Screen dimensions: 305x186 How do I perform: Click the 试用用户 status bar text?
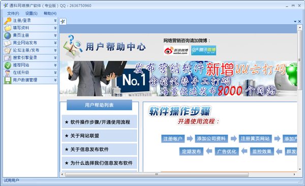point(12,180)
